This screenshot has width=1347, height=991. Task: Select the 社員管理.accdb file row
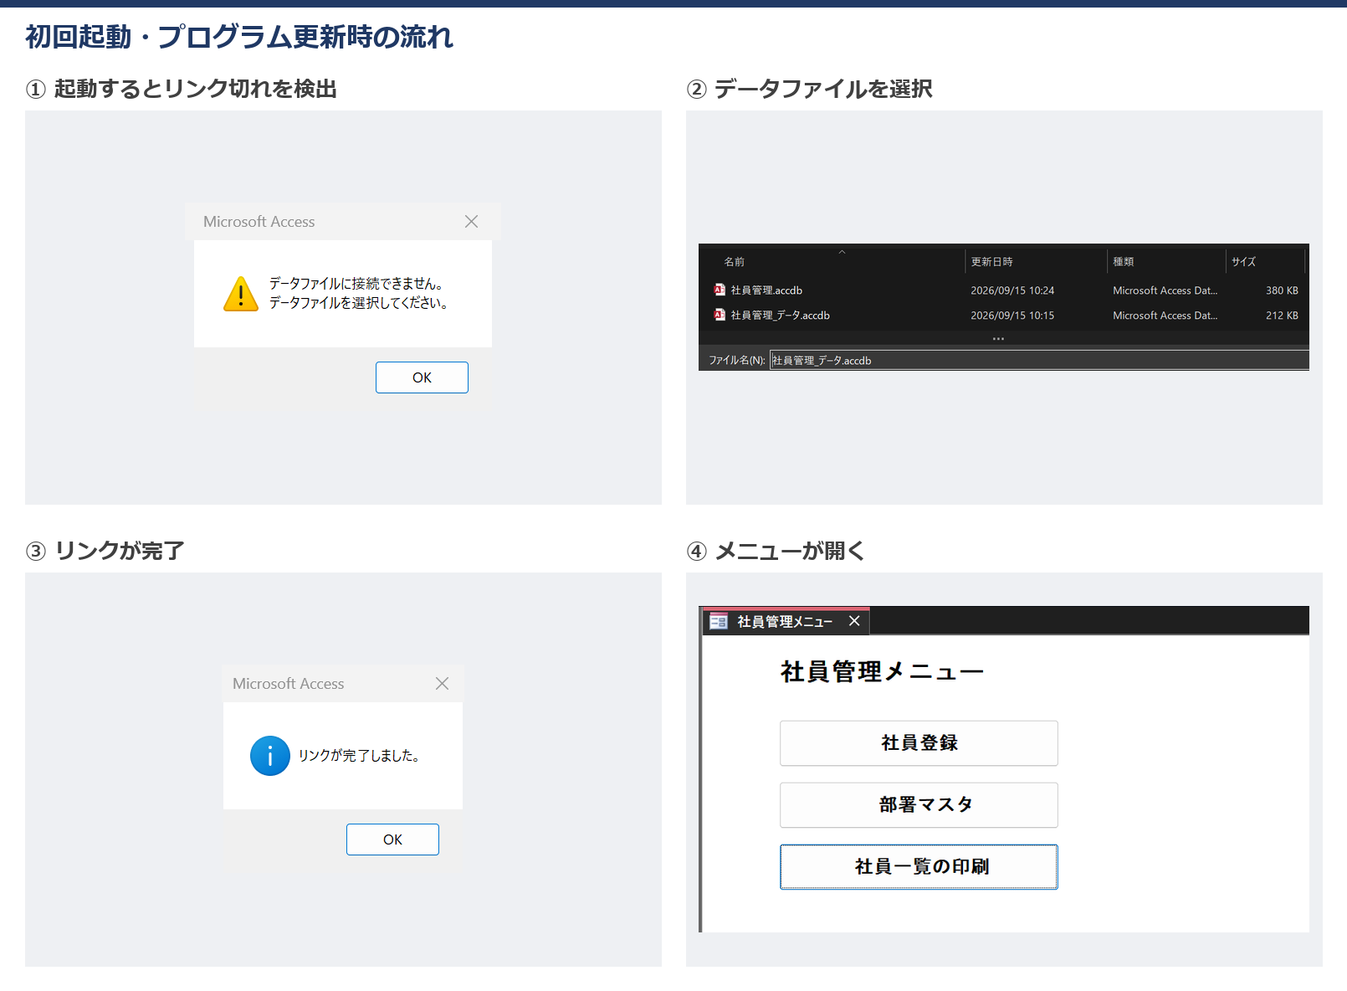(1004, 290)
